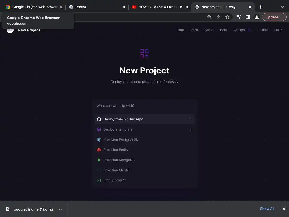The height and width of the screenshot is (217, 289).
Task: Close the Railway New project tab
Action: tap(250, 7)
